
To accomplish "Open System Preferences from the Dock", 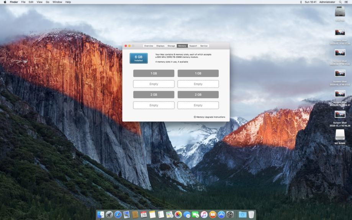I will (230, 215).
